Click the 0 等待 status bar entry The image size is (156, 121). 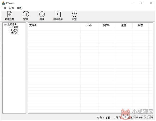coord(117,118)
